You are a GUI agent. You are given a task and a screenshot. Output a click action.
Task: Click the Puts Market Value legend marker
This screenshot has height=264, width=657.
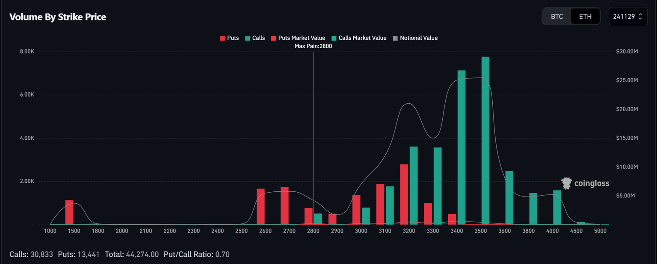coord(274,38)
